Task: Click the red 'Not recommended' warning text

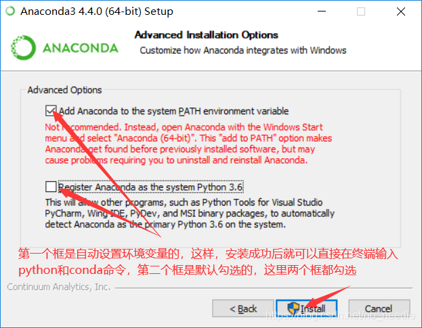Action: click(x=188, y=144)
